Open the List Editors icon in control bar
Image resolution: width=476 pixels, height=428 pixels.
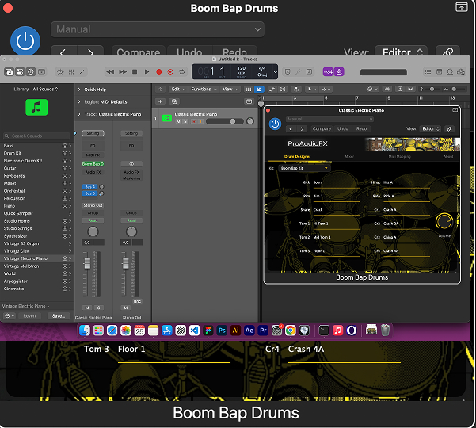(428, 72)
